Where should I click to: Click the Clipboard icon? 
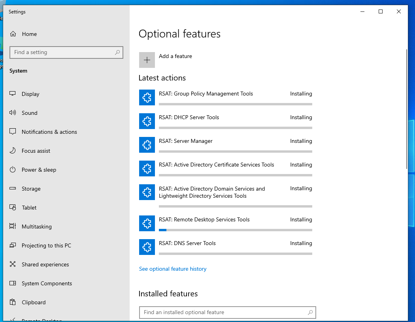12,302
